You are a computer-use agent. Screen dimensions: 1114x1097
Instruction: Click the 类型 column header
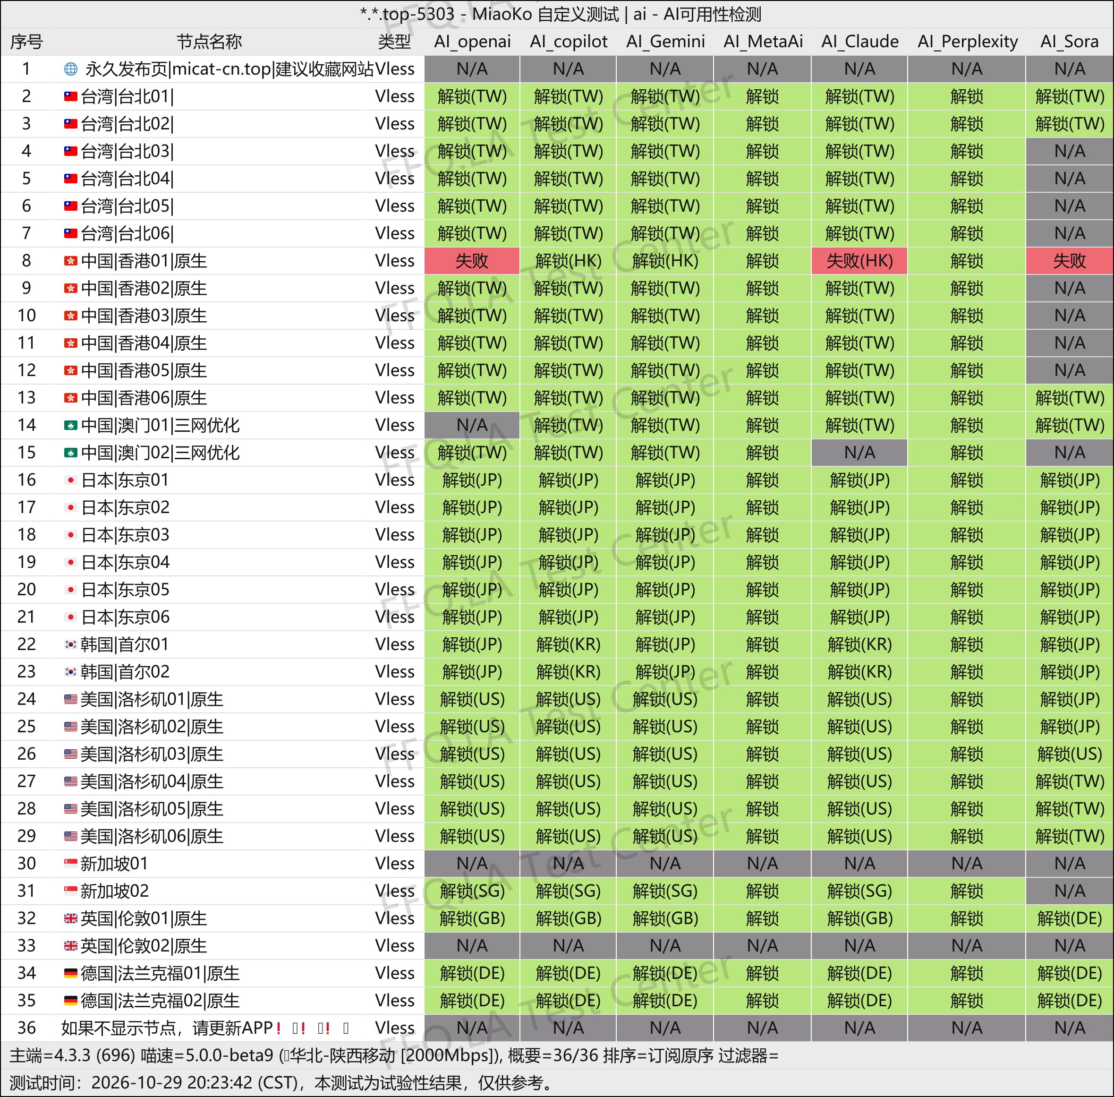click(x=395, y=42)
